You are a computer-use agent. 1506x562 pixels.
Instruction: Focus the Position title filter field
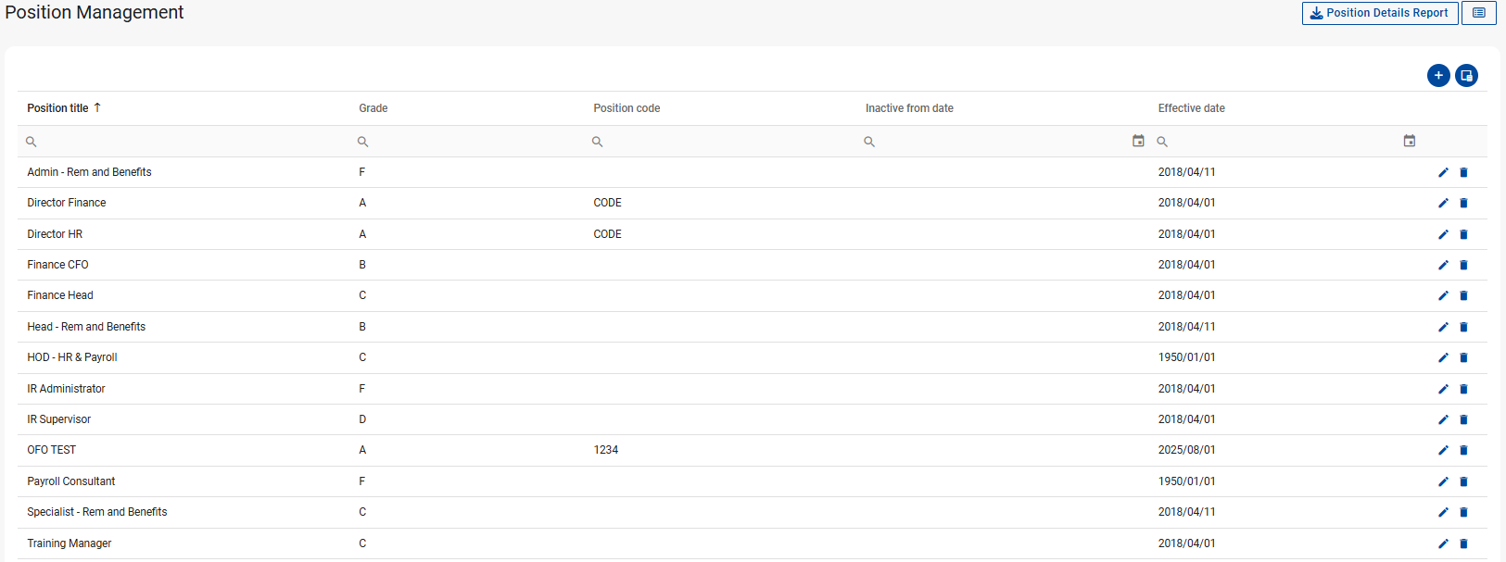pos(185,142)
